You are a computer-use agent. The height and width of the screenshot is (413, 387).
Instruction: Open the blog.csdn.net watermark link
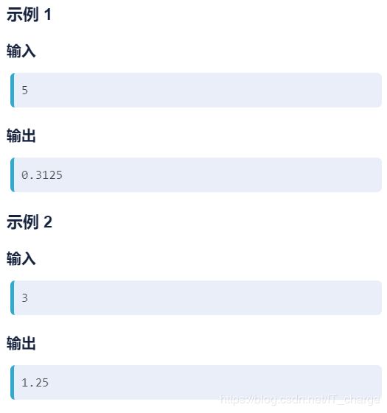coord(300,399)
